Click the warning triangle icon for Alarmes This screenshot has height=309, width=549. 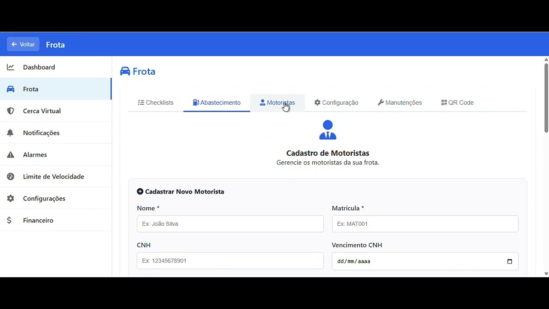click(x=11, y=154)
